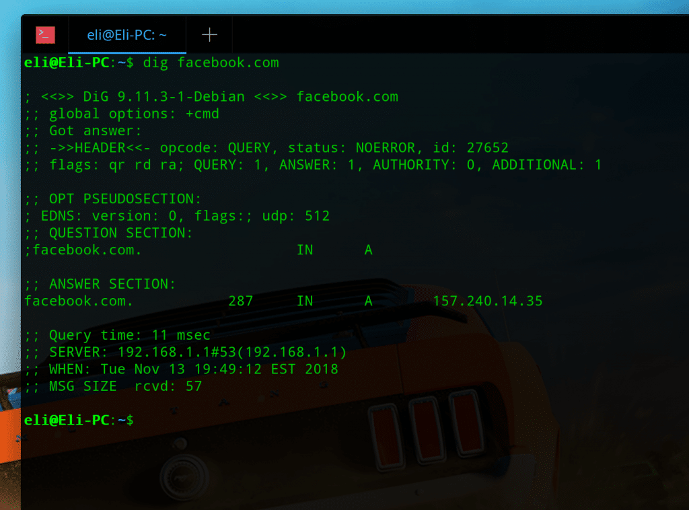Click the 'Got answer:' line
This screenshot has height=510, width=689.
click(83, 131)
